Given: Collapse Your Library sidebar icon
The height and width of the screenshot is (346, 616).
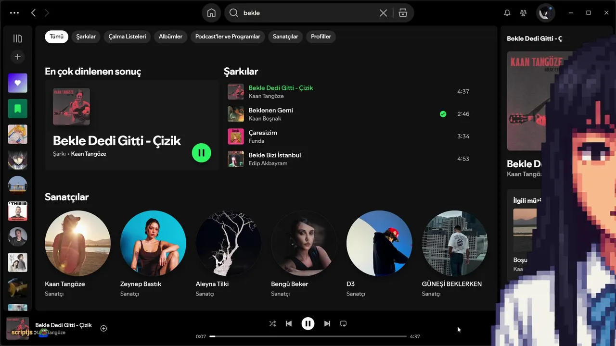Looking at the screenshot, I should (17, 38).
